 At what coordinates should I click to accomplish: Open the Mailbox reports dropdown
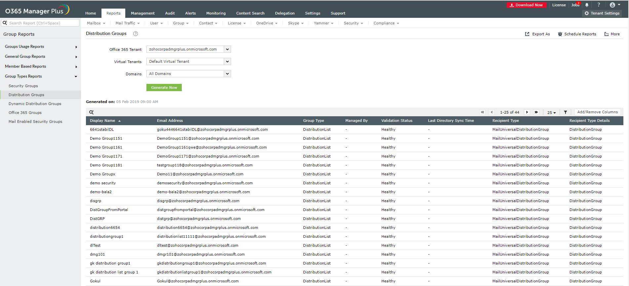click(x=96, y=23)
